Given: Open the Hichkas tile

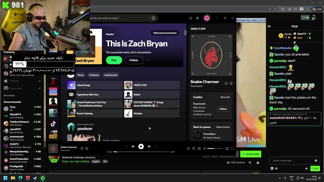Looking at the screenshot, I should 152,113.
